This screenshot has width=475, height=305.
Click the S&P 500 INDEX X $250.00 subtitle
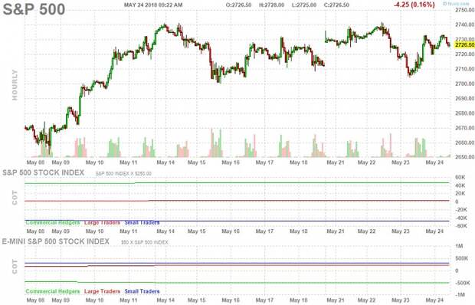coord(123,174)
